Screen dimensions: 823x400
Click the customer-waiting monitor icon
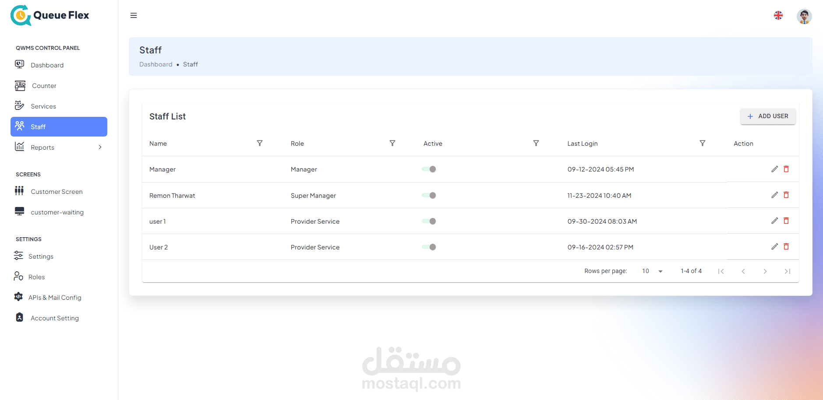click(20, 211)
